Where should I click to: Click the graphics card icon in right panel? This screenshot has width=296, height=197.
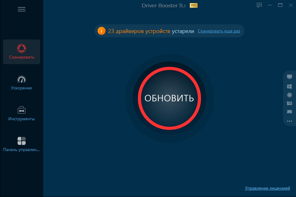point(290,103)
